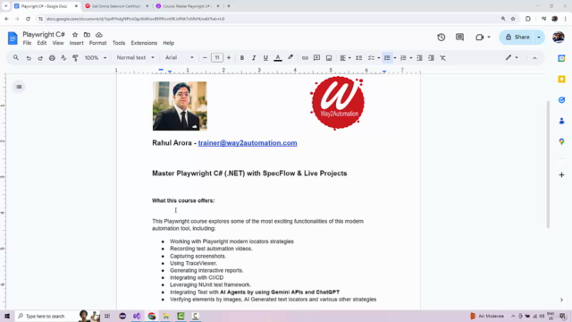Image resolution: width=572 pixels, height=322 pixels.
Task: Open Google Keep side panel
Action: (x=561, y=80)
